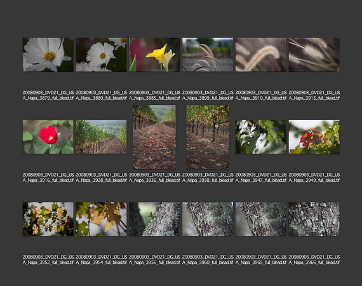Click the label Napa_3928_full_bleed.tif
This screenshot has width=362, height=286.
(102, 177)
